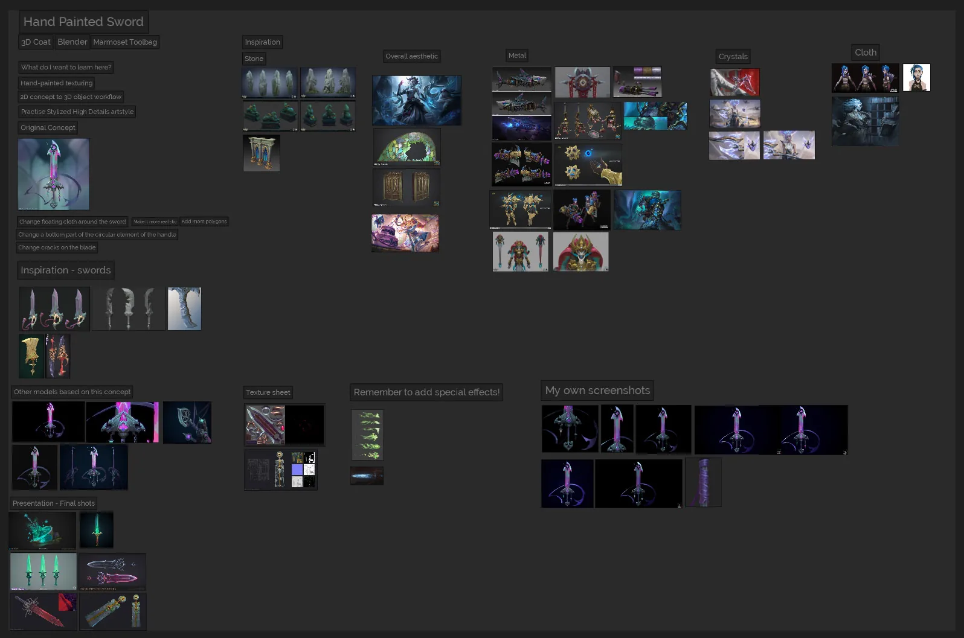Click the Hand Painted Sword title
The height and width of the screenshot is (638, 964).
[x=83, y=22]
